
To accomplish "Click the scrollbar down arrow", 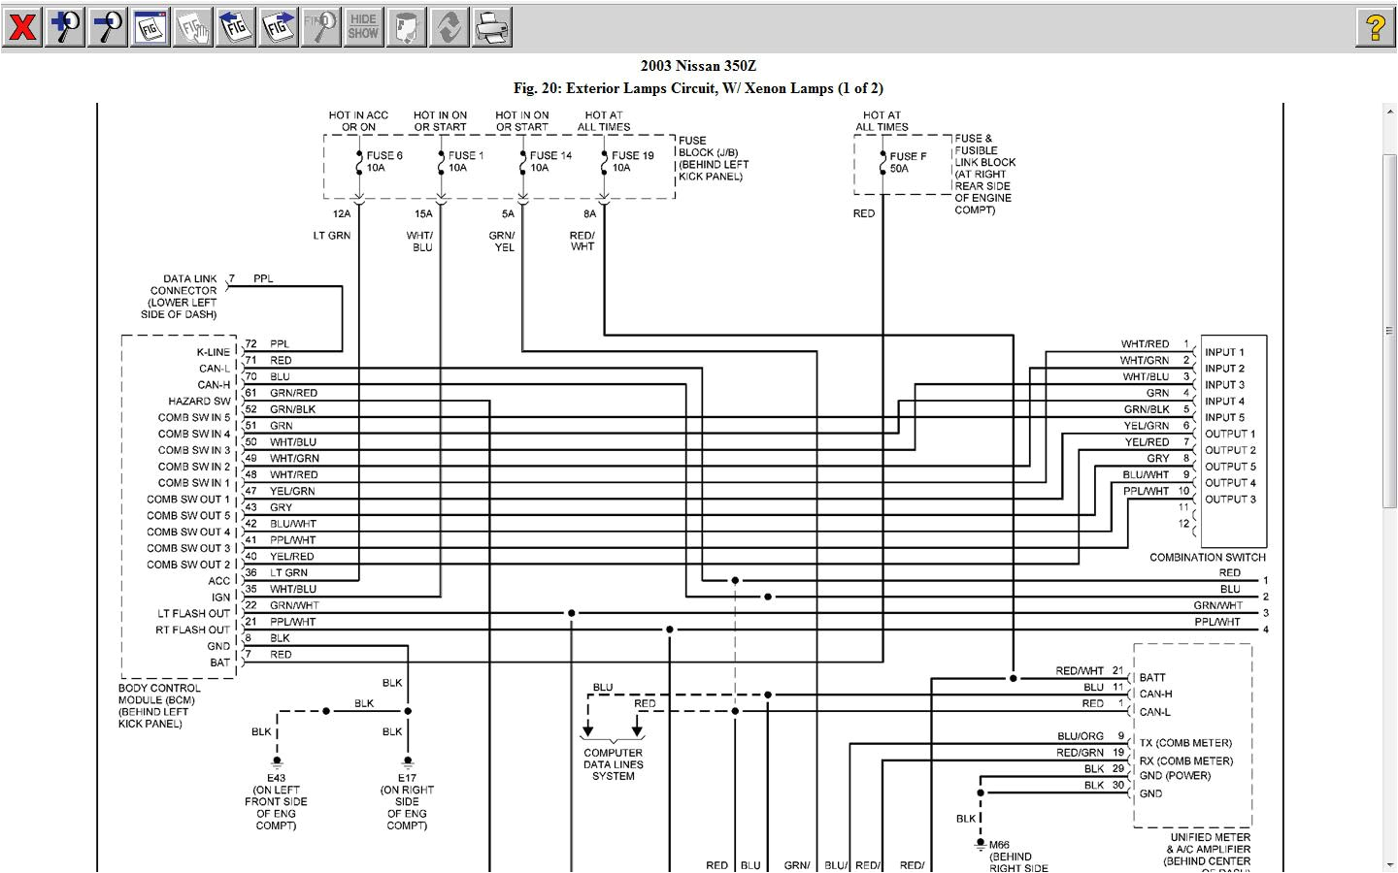I will click(x=1389, y=864).
